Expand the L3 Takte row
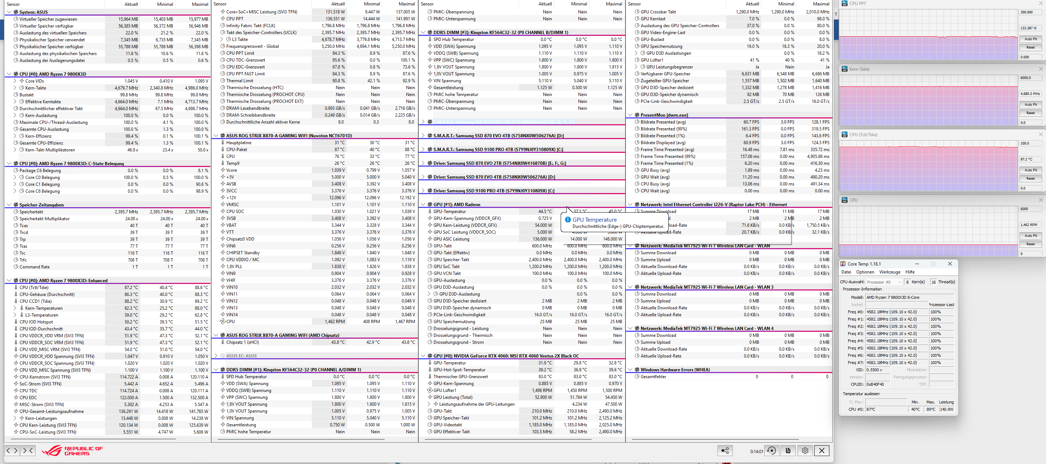This screenshot has width=1046, height=464. click(222, 39)
